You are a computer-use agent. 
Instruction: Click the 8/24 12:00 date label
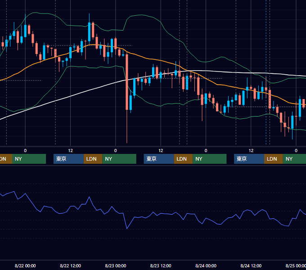[x=251, y=265]
